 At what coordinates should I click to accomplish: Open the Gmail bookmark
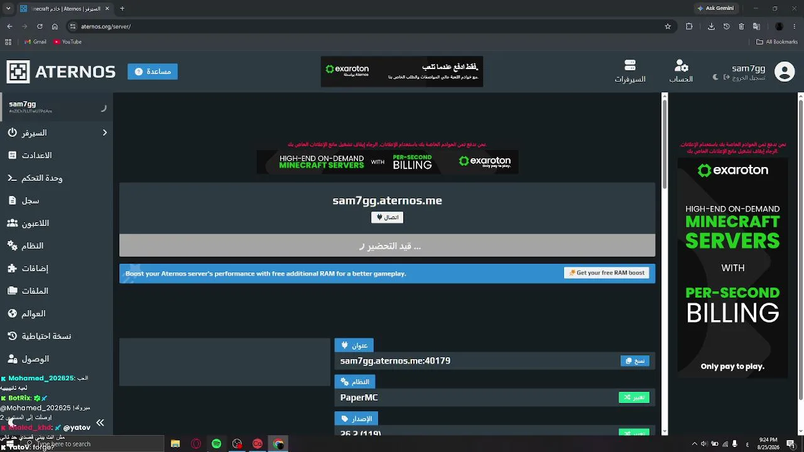[35, 42]
